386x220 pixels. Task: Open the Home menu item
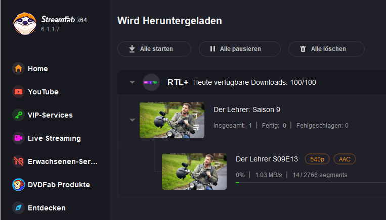click(x=38, y=69)
